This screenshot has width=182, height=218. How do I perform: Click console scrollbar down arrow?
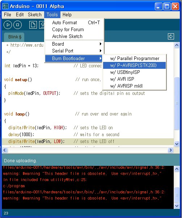coord(177,206)
